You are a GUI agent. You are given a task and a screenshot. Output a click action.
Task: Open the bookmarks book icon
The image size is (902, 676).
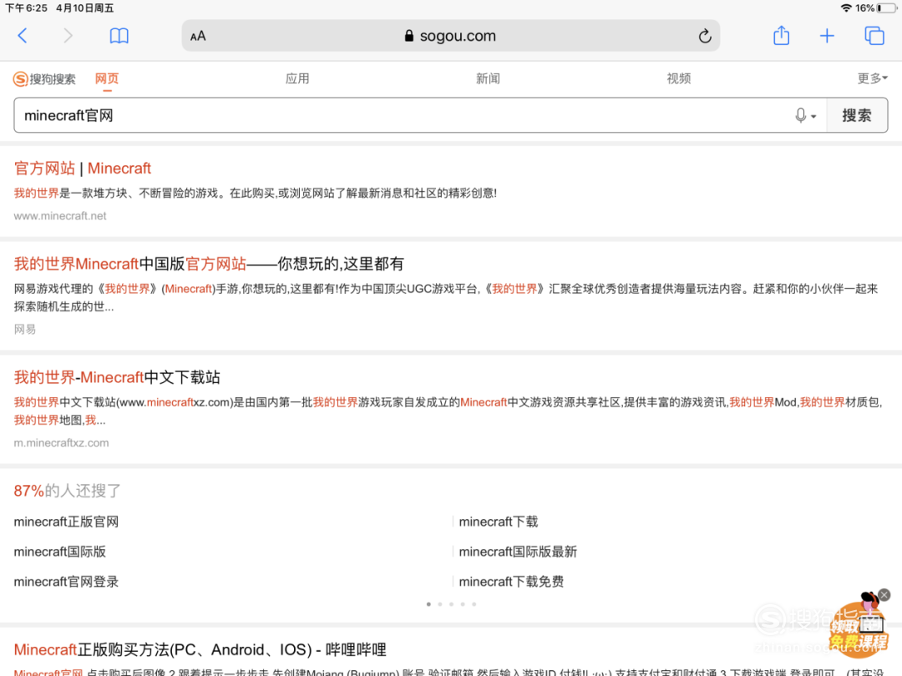(119, 36)
